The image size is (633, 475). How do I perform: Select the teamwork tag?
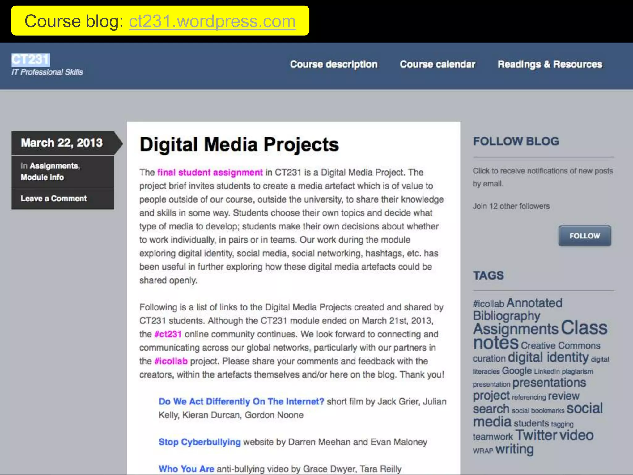(x=493, y=437)
